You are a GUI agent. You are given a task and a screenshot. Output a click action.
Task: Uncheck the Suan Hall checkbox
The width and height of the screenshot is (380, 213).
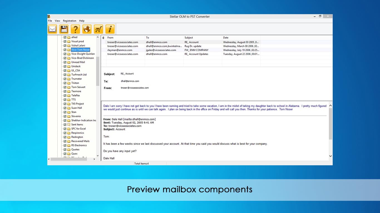coord(65,108)
